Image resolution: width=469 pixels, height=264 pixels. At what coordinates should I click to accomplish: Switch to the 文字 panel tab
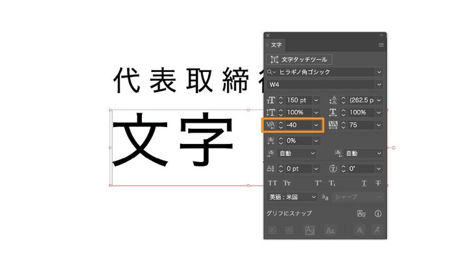276,45
